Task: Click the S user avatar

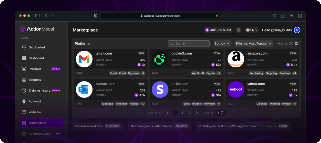Action: [297, 30]
